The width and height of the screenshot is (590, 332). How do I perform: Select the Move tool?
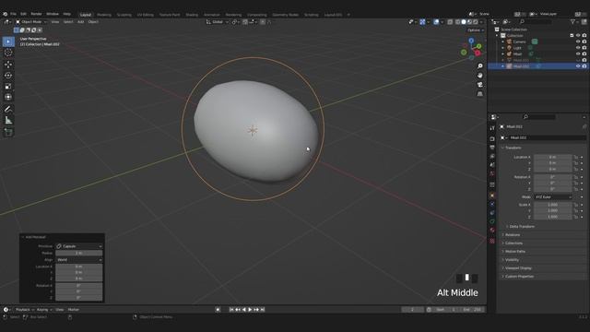pos(8,65)
